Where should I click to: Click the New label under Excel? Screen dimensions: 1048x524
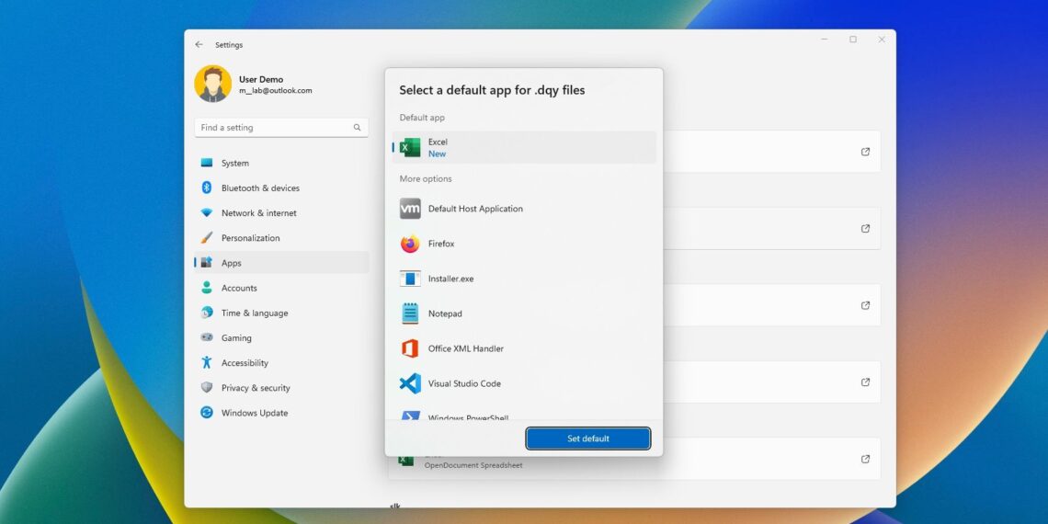pyautogui.click(x=437, y=154)
